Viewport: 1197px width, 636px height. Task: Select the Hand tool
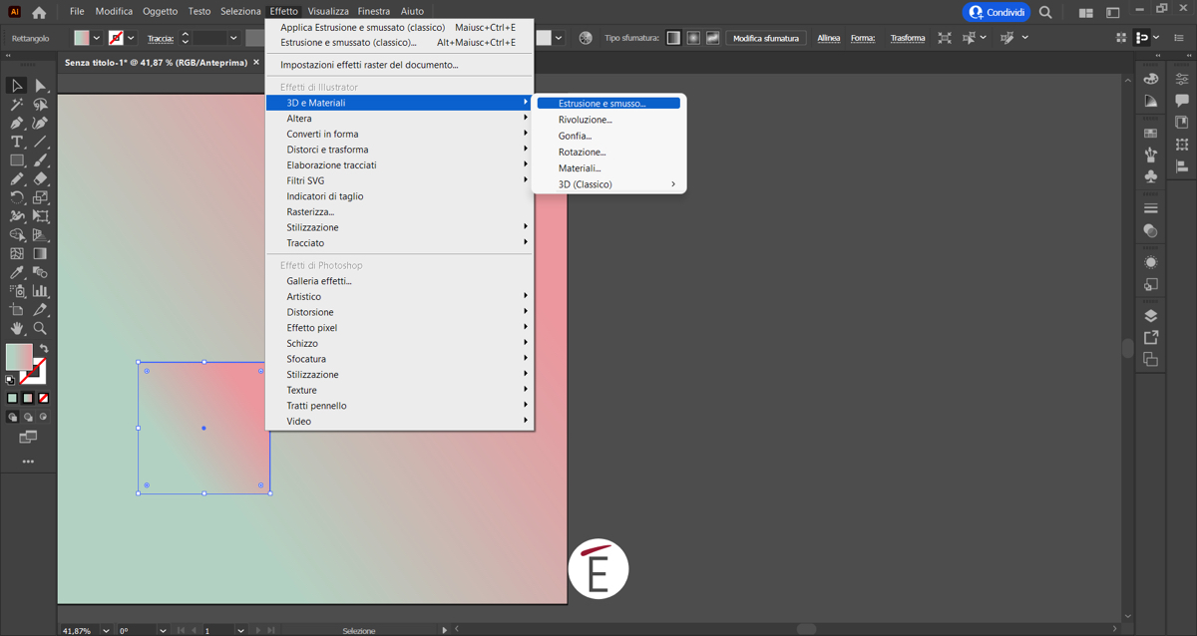[x=17, y=328]
